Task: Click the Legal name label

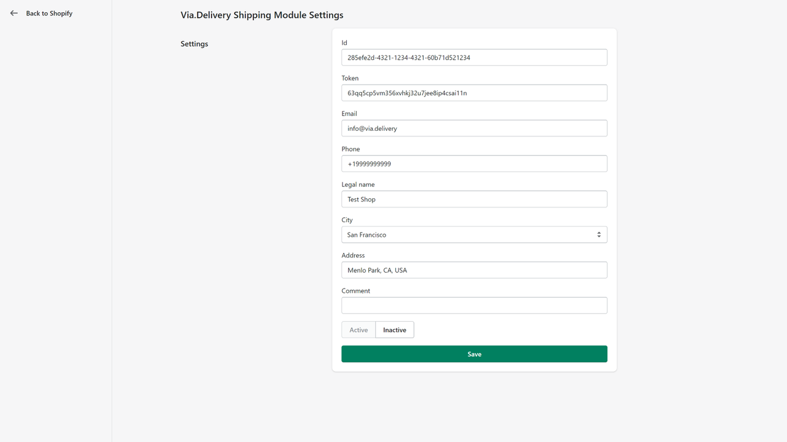Action: tap(358, 184)
